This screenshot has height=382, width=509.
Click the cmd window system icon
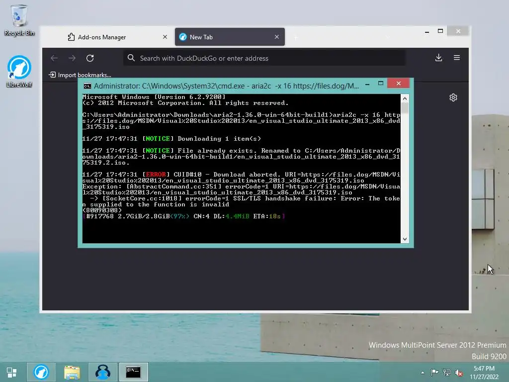point(87,86)
